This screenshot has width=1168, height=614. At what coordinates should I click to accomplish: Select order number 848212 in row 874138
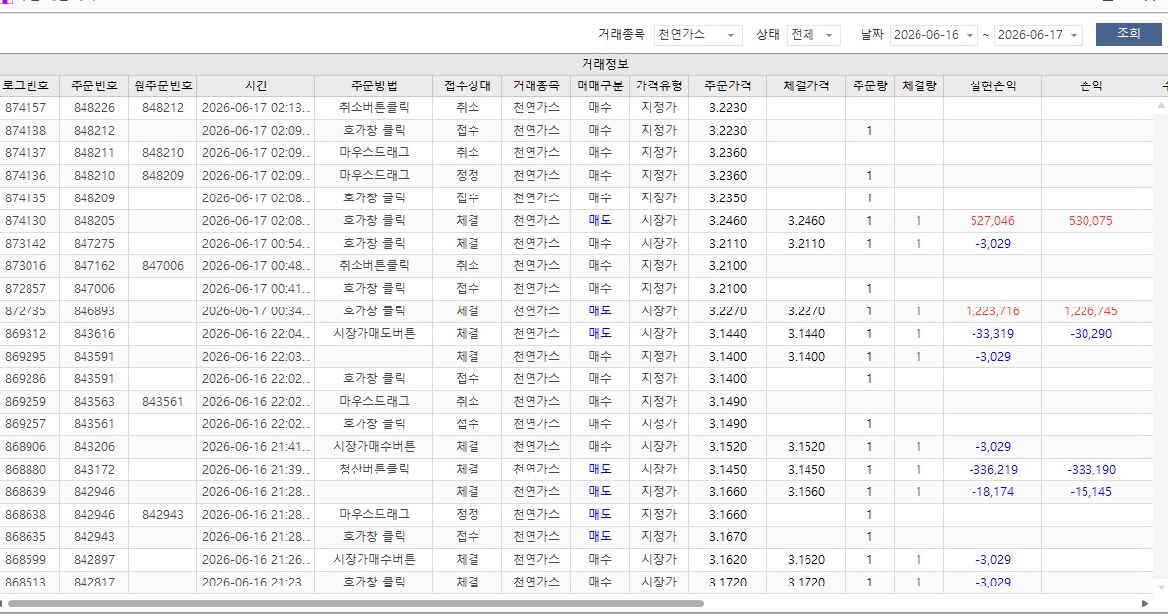tap(94, 131)
